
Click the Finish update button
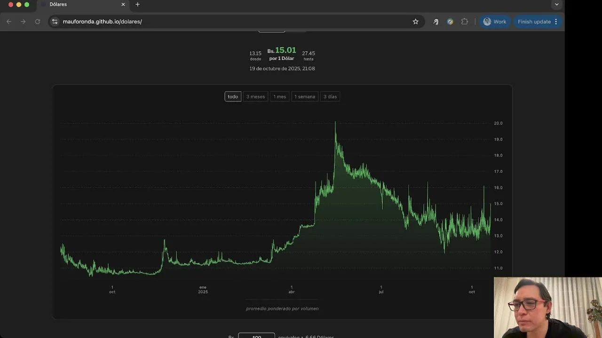[x=534, y=22]
